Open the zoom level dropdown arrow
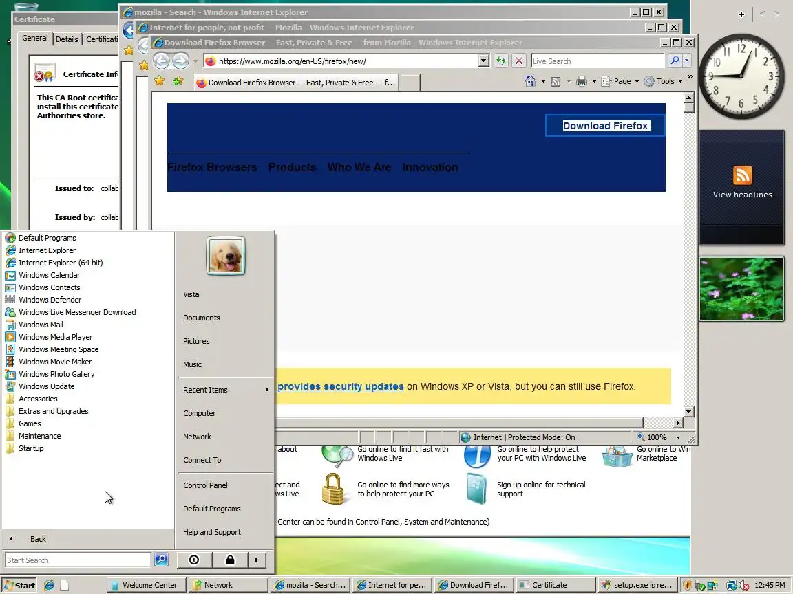Screen dimensions: 793x594 (x=678, y=437)
